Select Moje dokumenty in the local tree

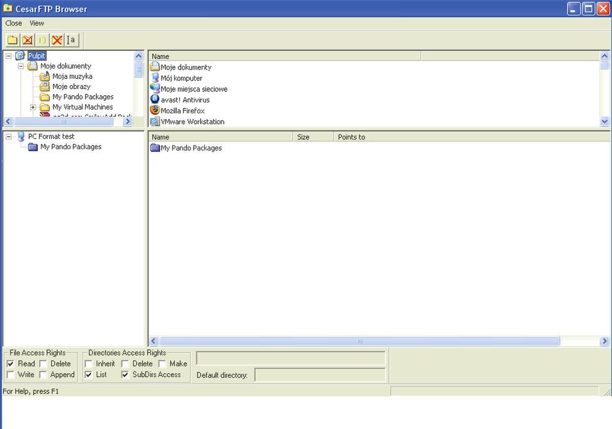pos(65,66)
